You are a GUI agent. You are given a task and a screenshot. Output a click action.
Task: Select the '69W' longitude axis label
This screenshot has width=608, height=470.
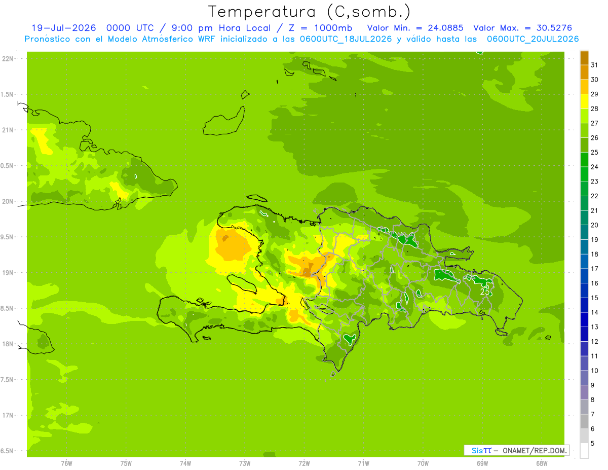(x=482, y=463)
